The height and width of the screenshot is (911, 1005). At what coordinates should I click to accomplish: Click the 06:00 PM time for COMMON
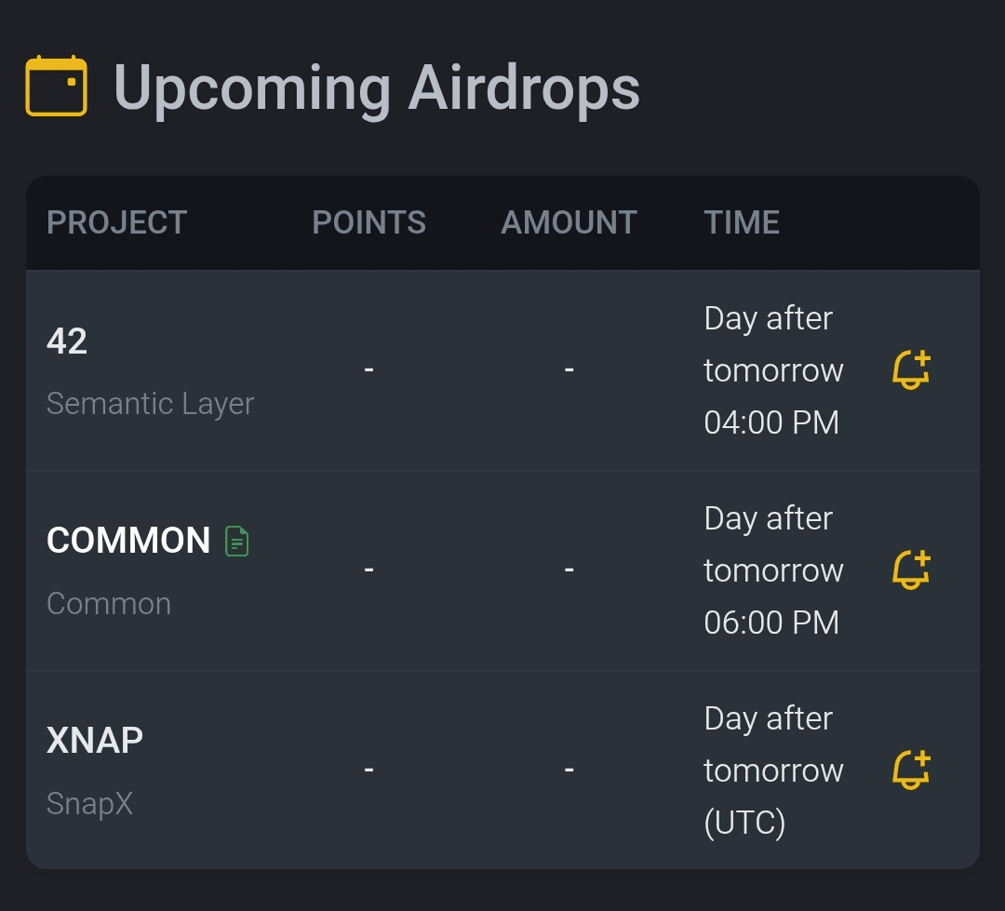click(771, 623)
